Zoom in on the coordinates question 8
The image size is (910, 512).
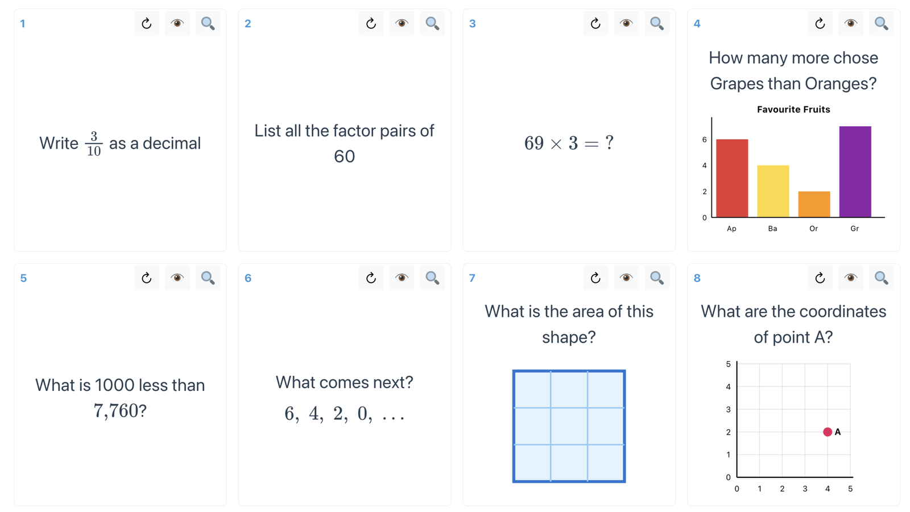[x=881, y=278]
